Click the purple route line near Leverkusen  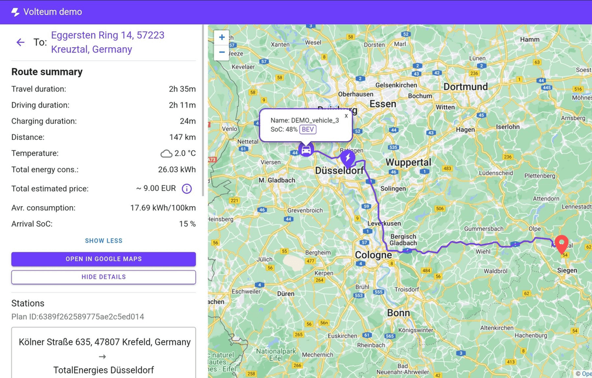click(x=381, y=223)
